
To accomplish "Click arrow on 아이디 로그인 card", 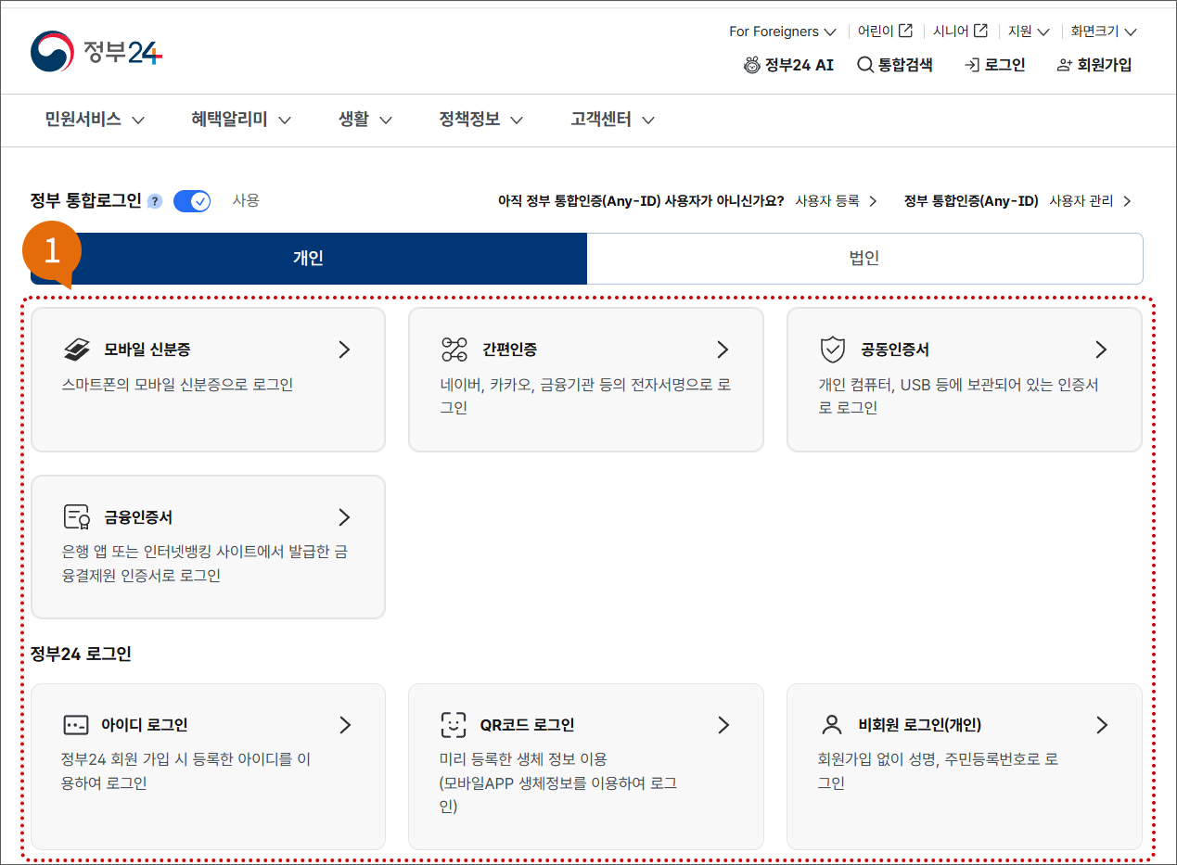I will click(x=344, y=725).
